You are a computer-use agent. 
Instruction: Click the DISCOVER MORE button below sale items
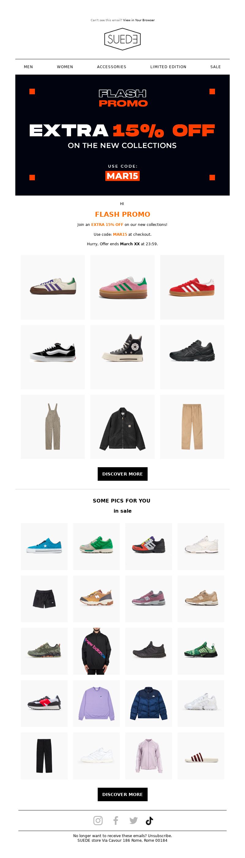click(x=122, y=794)
